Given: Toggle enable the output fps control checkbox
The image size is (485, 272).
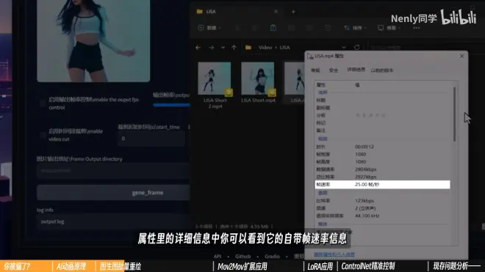Looking at the screenshot, I should 43,103.
